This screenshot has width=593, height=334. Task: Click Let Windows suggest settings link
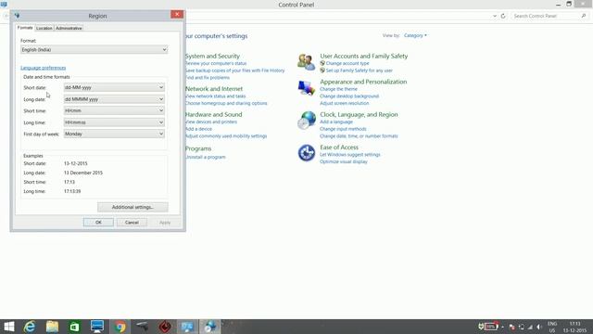click(x=350, y=155)
